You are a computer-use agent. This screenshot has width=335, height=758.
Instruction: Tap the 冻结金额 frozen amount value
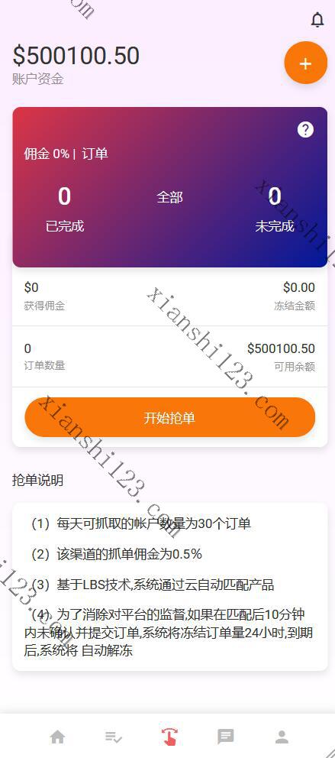(x=299, y=287)
